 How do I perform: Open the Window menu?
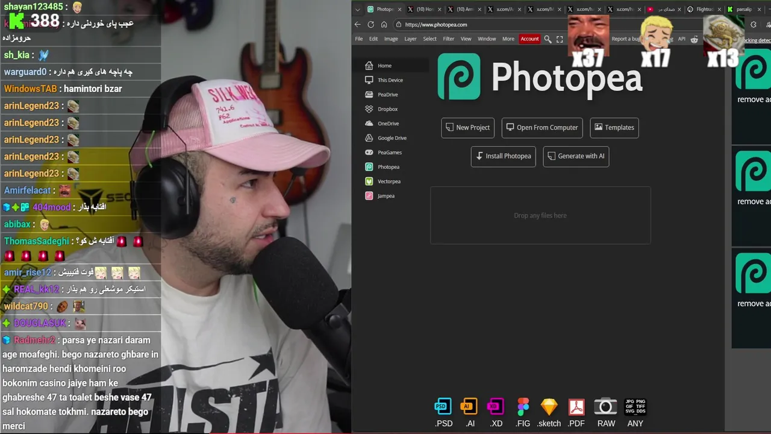point(487,39)
